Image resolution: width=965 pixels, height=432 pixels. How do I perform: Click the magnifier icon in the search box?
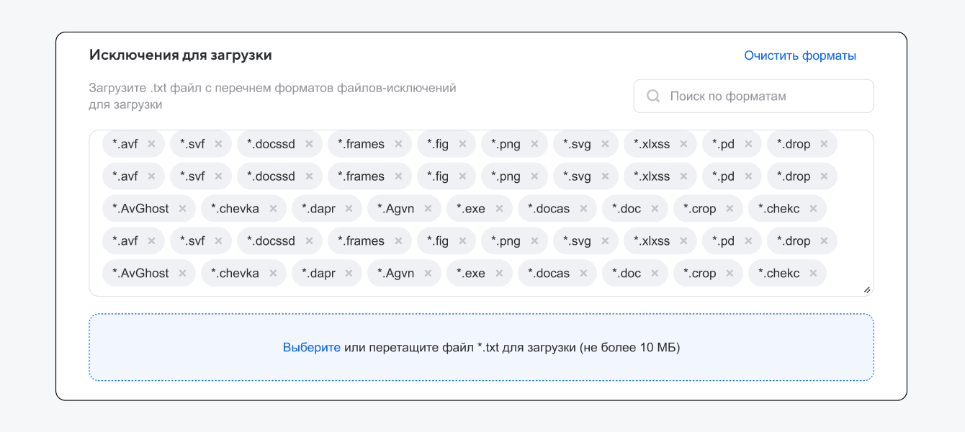[653, 96]
